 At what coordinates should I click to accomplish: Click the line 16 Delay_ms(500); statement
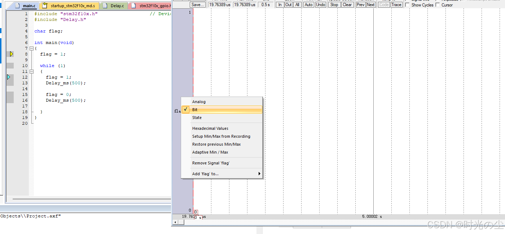66,100
